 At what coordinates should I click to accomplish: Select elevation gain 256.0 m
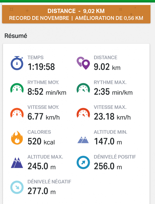click(108, 166)
